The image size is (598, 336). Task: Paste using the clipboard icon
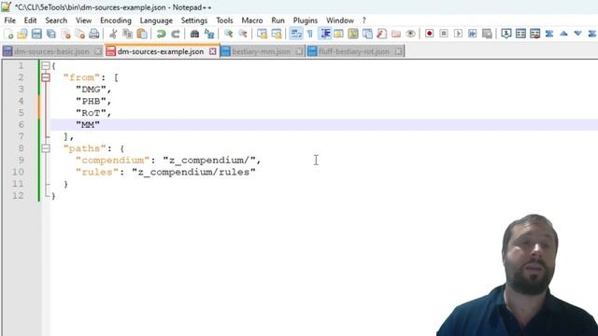click(142, 34)
